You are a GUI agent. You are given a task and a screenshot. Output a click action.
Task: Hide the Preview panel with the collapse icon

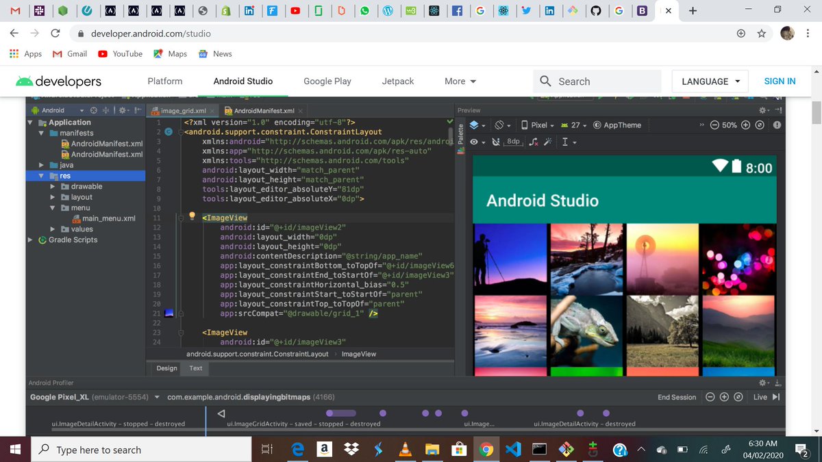[779, 110]
